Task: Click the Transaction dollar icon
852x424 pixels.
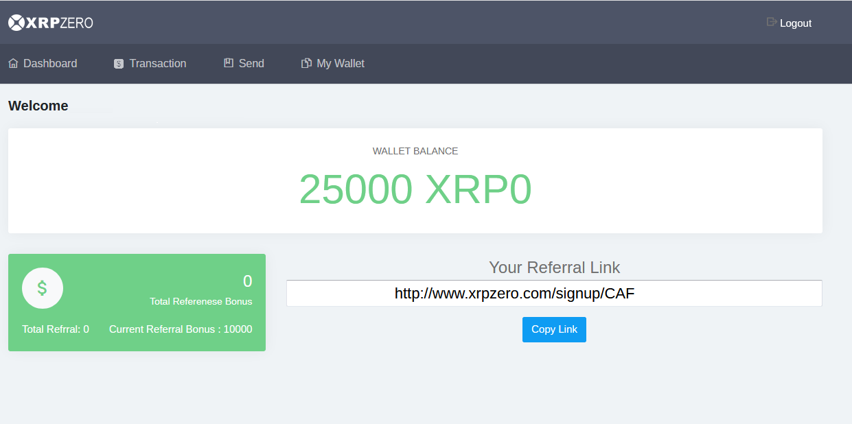Action: pos(119,63)
